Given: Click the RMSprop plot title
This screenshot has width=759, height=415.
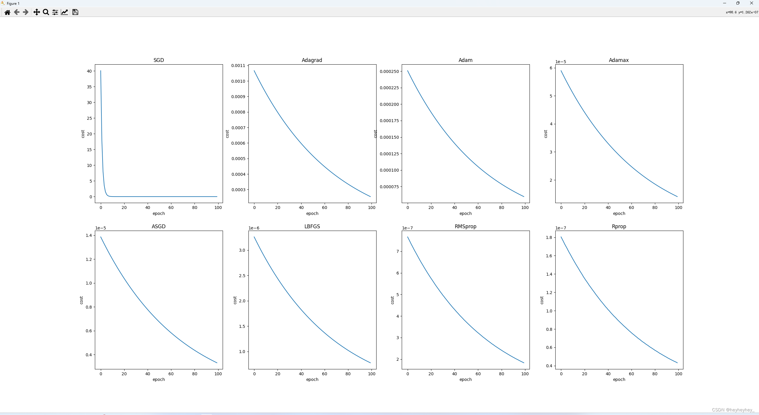Looking at the screenshot, I should click(x=465, y=226).
